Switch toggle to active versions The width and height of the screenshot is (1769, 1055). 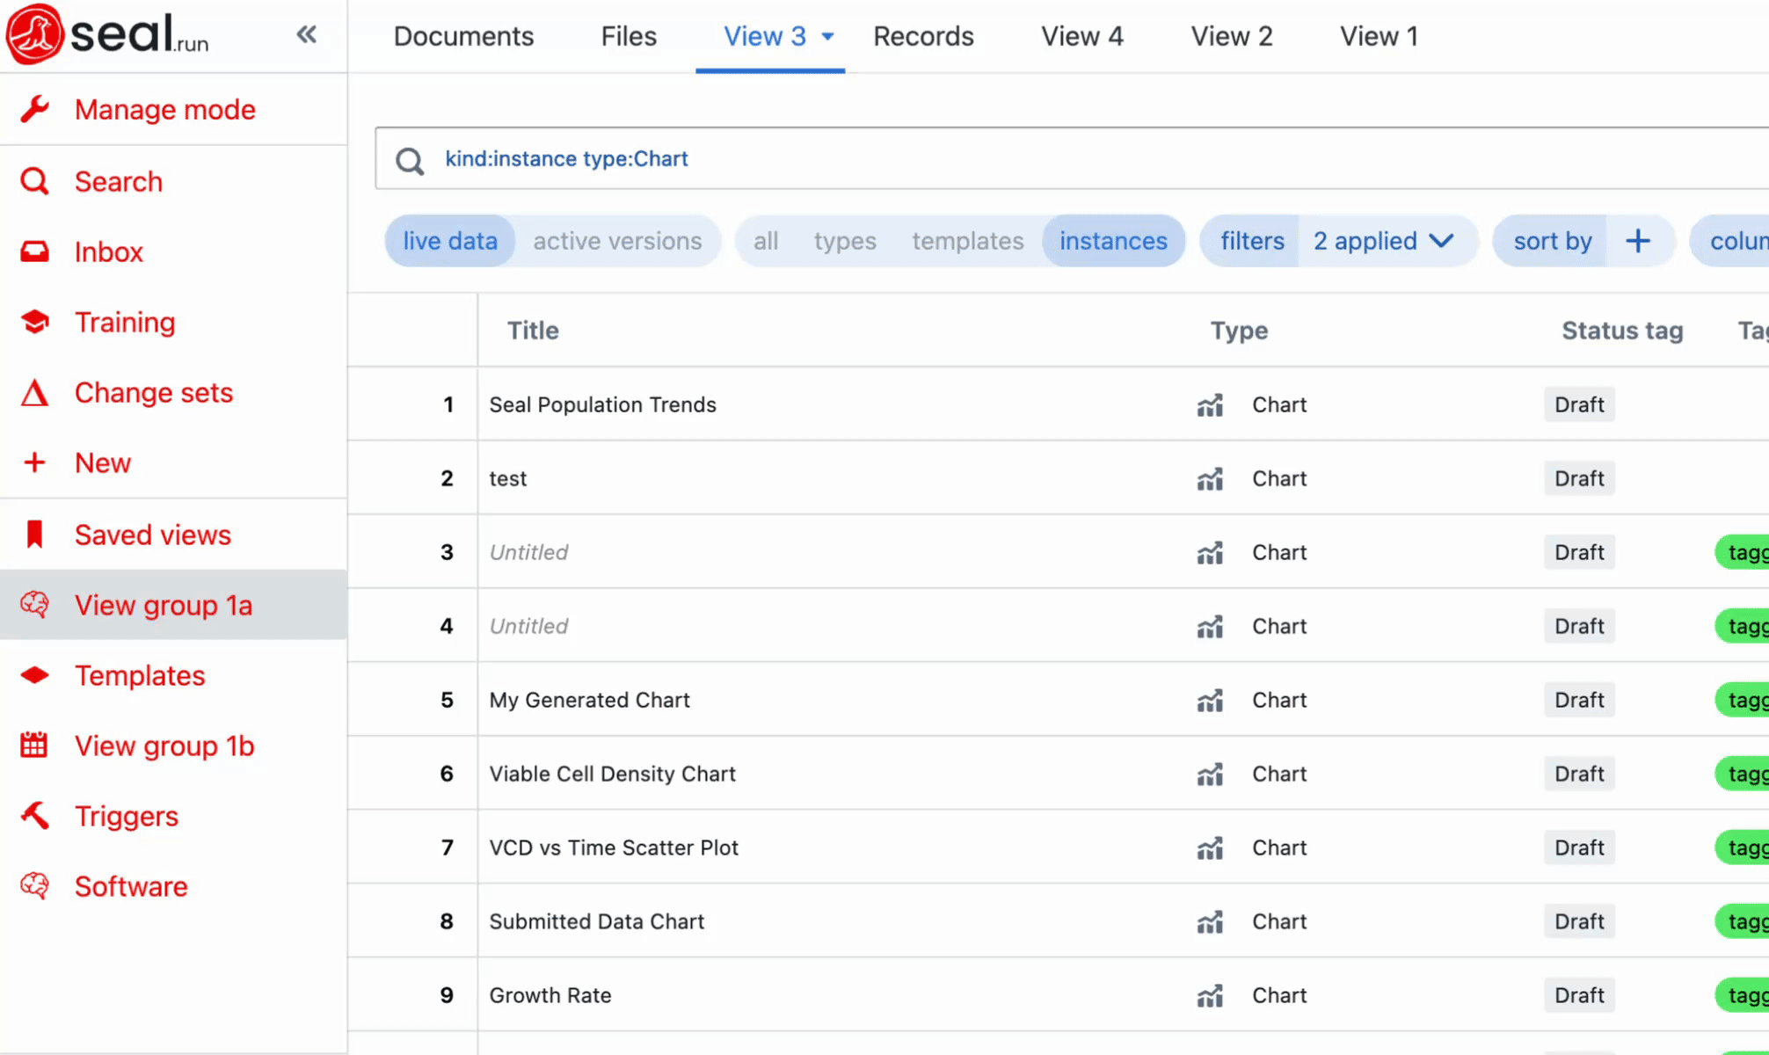pos(617,241)
